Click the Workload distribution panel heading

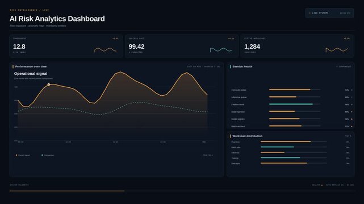(248, 136)
